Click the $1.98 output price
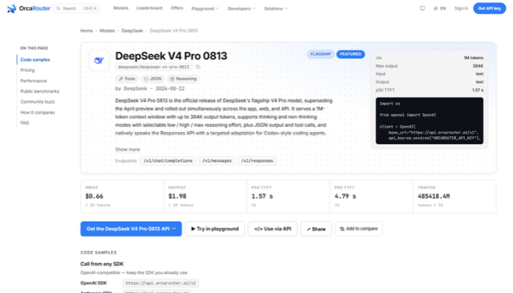This screenshot has width=513, height=293. 177,196
